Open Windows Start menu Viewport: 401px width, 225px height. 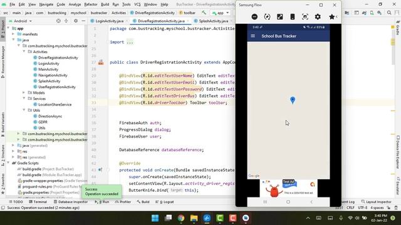(x=155, y=218)
